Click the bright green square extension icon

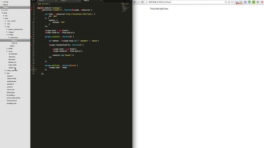(x=254, y=2)
